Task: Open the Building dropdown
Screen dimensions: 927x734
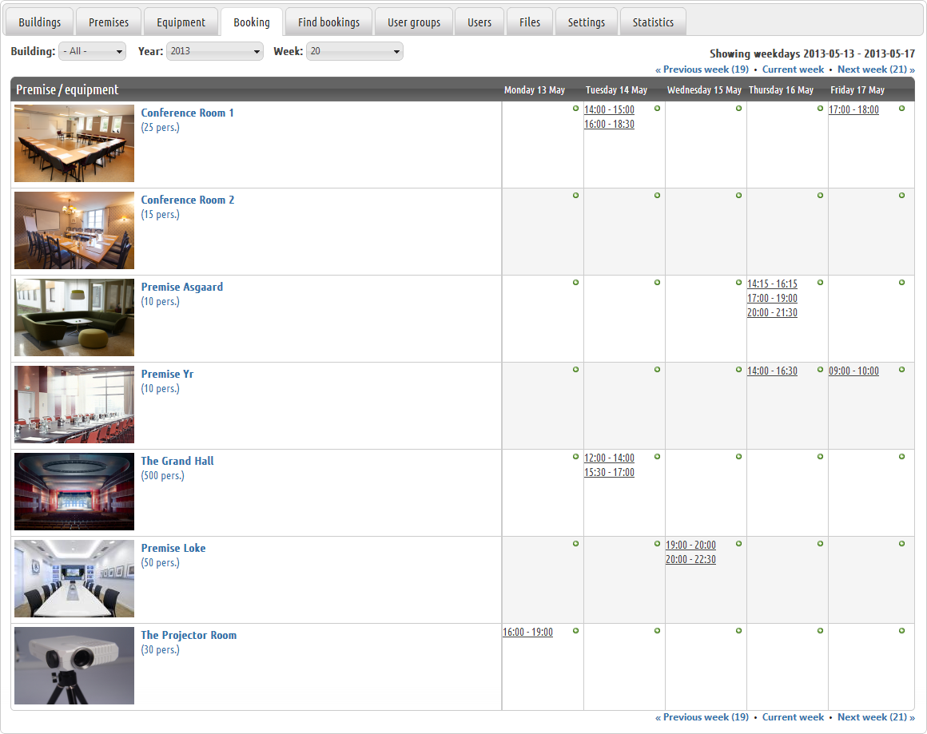Action: click(92, 51)
